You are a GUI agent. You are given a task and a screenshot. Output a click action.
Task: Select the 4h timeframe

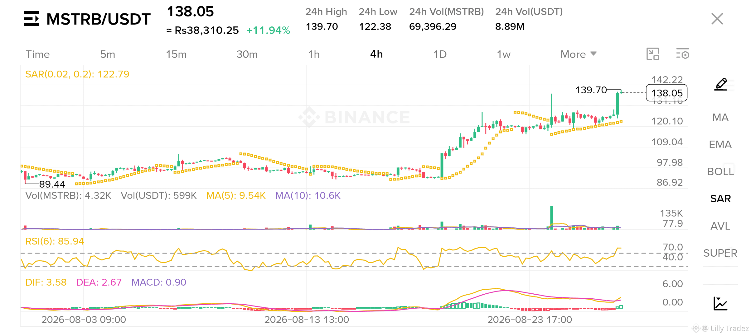click(376, 54)
